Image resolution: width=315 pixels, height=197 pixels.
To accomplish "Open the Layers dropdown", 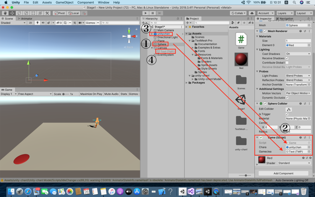I will point(285,13).
